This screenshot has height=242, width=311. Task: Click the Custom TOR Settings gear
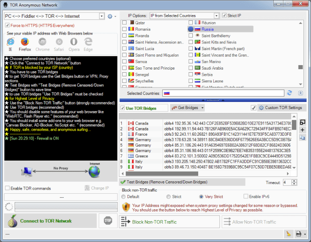[x=261, y=108]
